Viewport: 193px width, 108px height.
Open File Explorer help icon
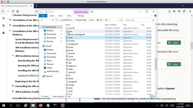point(155,16)
